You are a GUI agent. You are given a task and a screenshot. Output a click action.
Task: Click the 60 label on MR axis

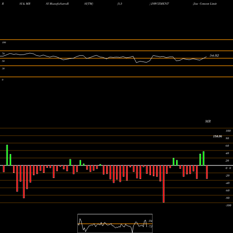tap(227, 146)
